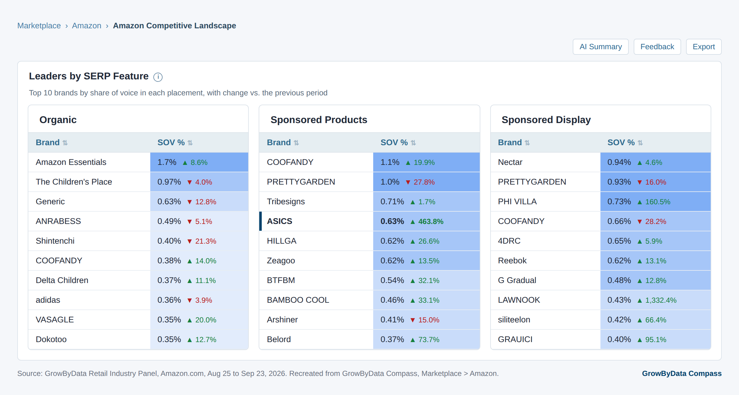Sort Organic table by Brand sort icon
The image size is (739, 395).
[65, 143]
